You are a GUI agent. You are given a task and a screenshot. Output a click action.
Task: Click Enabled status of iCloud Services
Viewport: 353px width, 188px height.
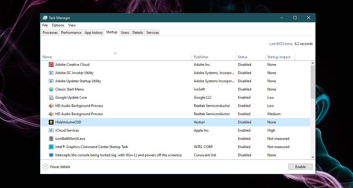pos(244,130)
